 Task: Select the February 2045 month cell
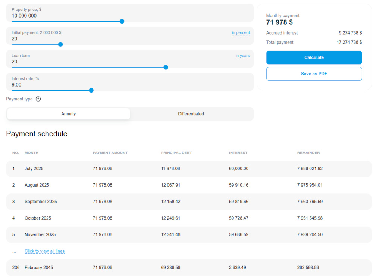pos(39,268)
